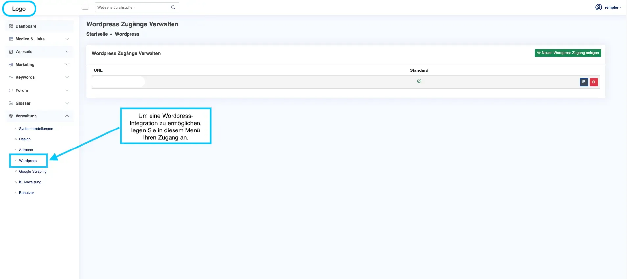Click the Glossar icon in sidebar
The height and width of the screenshot is (279, 627).
point(11,103)
